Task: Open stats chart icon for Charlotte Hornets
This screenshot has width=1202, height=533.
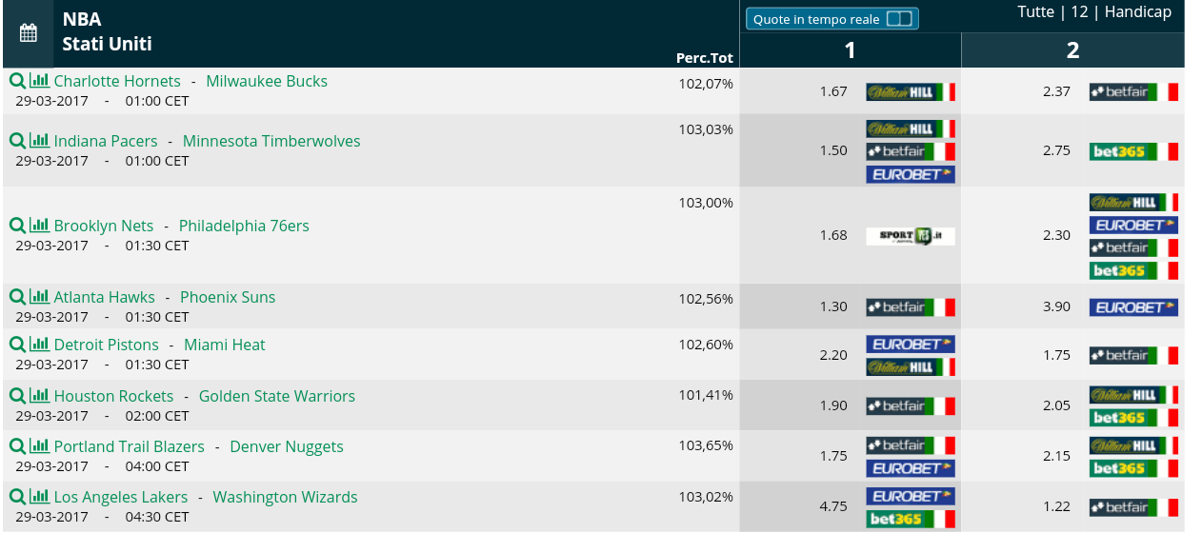Action: (39, 81)
